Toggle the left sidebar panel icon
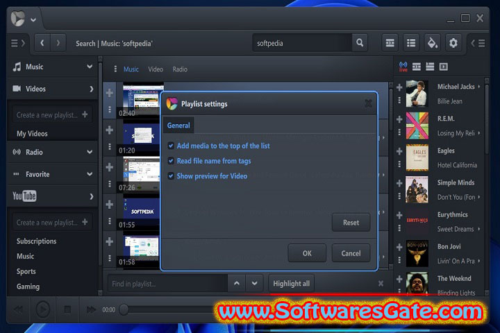This screenshot has width=500, height=333. tap(17, 43)
